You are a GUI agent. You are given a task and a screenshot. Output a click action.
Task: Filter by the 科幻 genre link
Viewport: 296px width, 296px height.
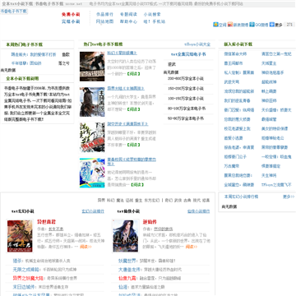tap(111, 201)
